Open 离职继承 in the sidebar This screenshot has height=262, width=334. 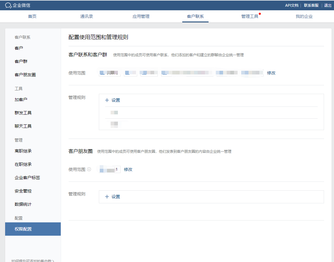coord(23,151)
